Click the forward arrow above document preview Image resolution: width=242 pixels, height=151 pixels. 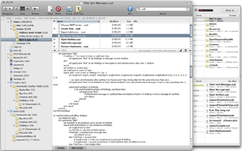click(x=59, y=50)
